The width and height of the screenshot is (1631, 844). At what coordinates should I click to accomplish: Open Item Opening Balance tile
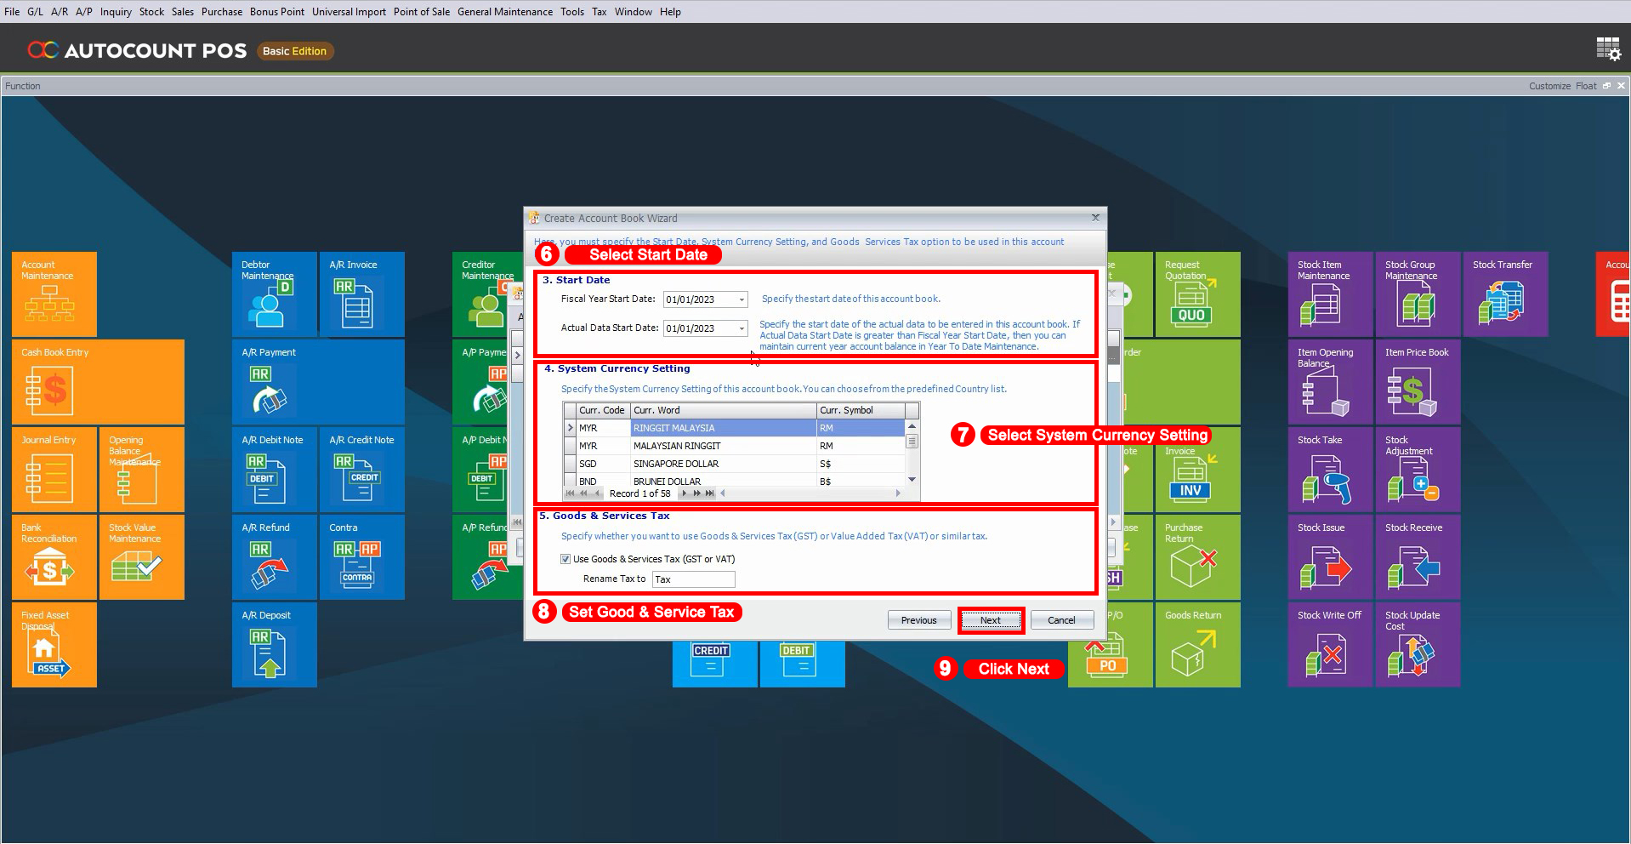[1331, 381]
